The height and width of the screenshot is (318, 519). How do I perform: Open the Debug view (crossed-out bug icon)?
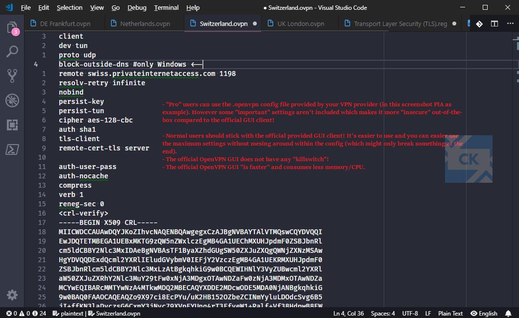[12, 100]
